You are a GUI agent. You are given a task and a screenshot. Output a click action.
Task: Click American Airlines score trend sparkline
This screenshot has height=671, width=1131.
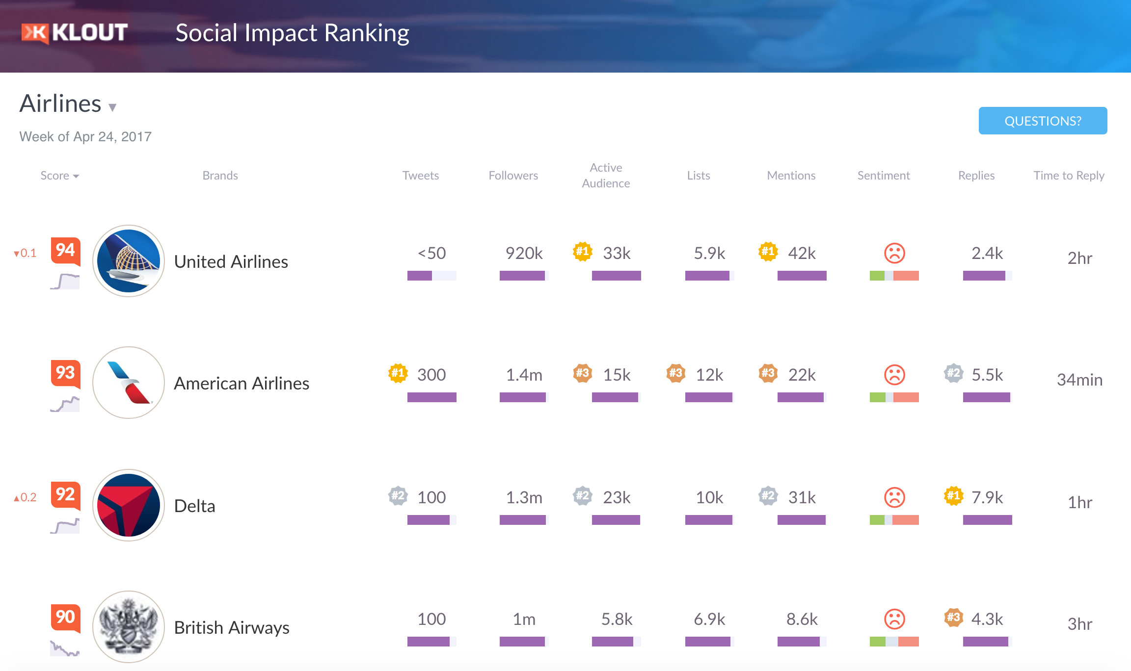coord(65,404)
